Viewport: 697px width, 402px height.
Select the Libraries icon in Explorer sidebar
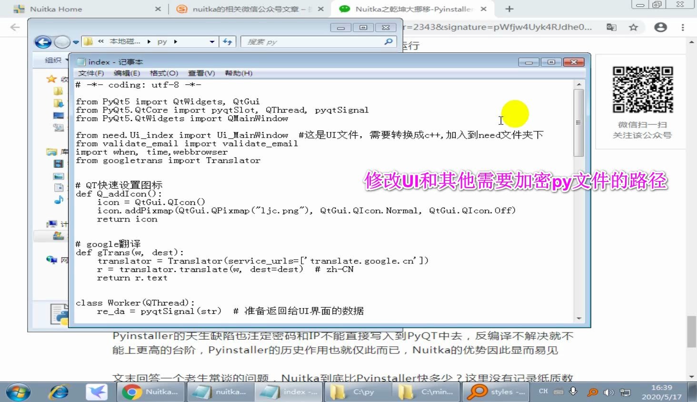[51, 152]
